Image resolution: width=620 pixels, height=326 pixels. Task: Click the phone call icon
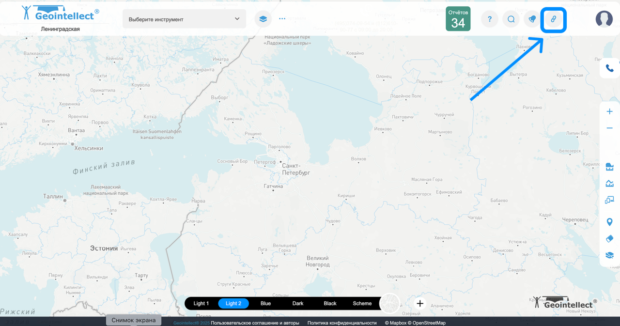[609, 68]
